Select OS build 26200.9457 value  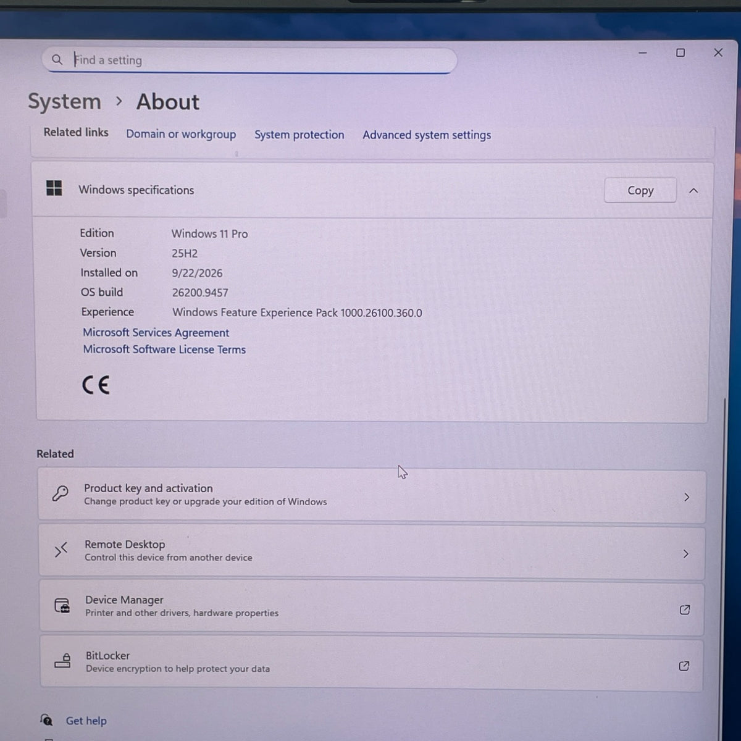(x=200, y=293)
